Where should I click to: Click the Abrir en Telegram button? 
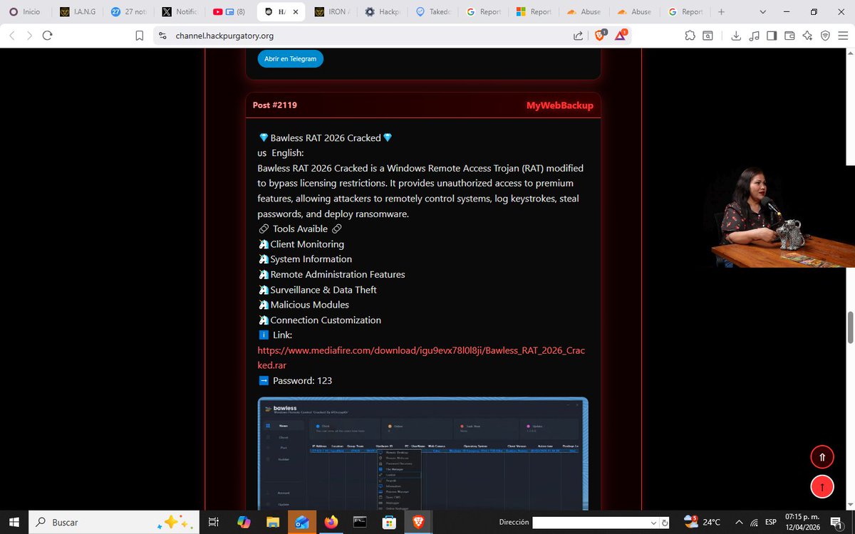290,59
